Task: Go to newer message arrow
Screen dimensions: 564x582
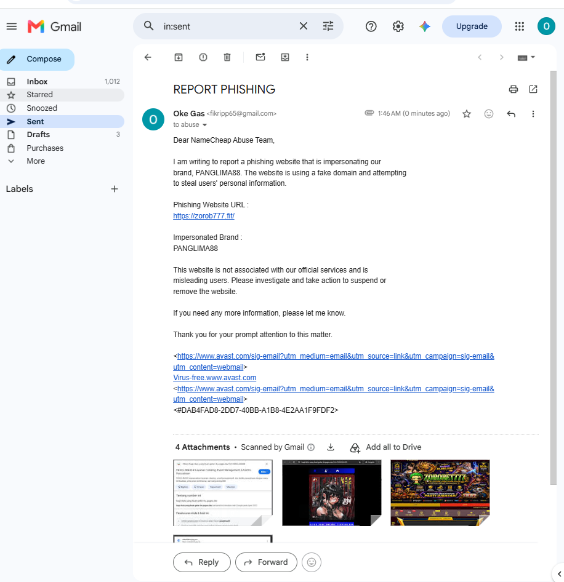Action: coord(480,57)
